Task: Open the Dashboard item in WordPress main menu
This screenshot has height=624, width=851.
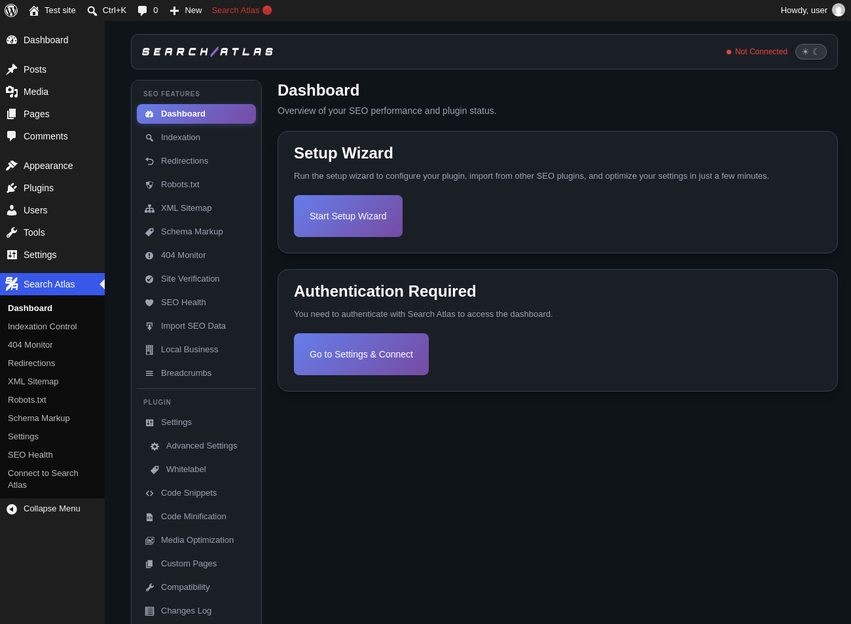Action: tap(52, 40)
